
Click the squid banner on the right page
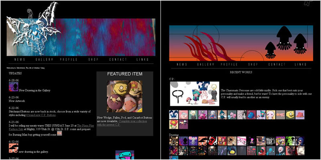(241, 43)
